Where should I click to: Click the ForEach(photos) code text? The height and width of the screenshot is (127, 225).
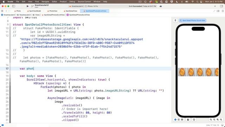click(x=53, y=87)
